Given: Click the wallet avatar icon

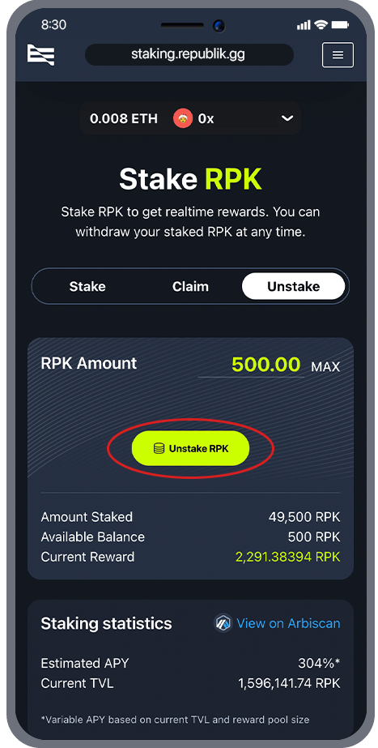Looking at the screenshot, I should click(x=183, y=118).
